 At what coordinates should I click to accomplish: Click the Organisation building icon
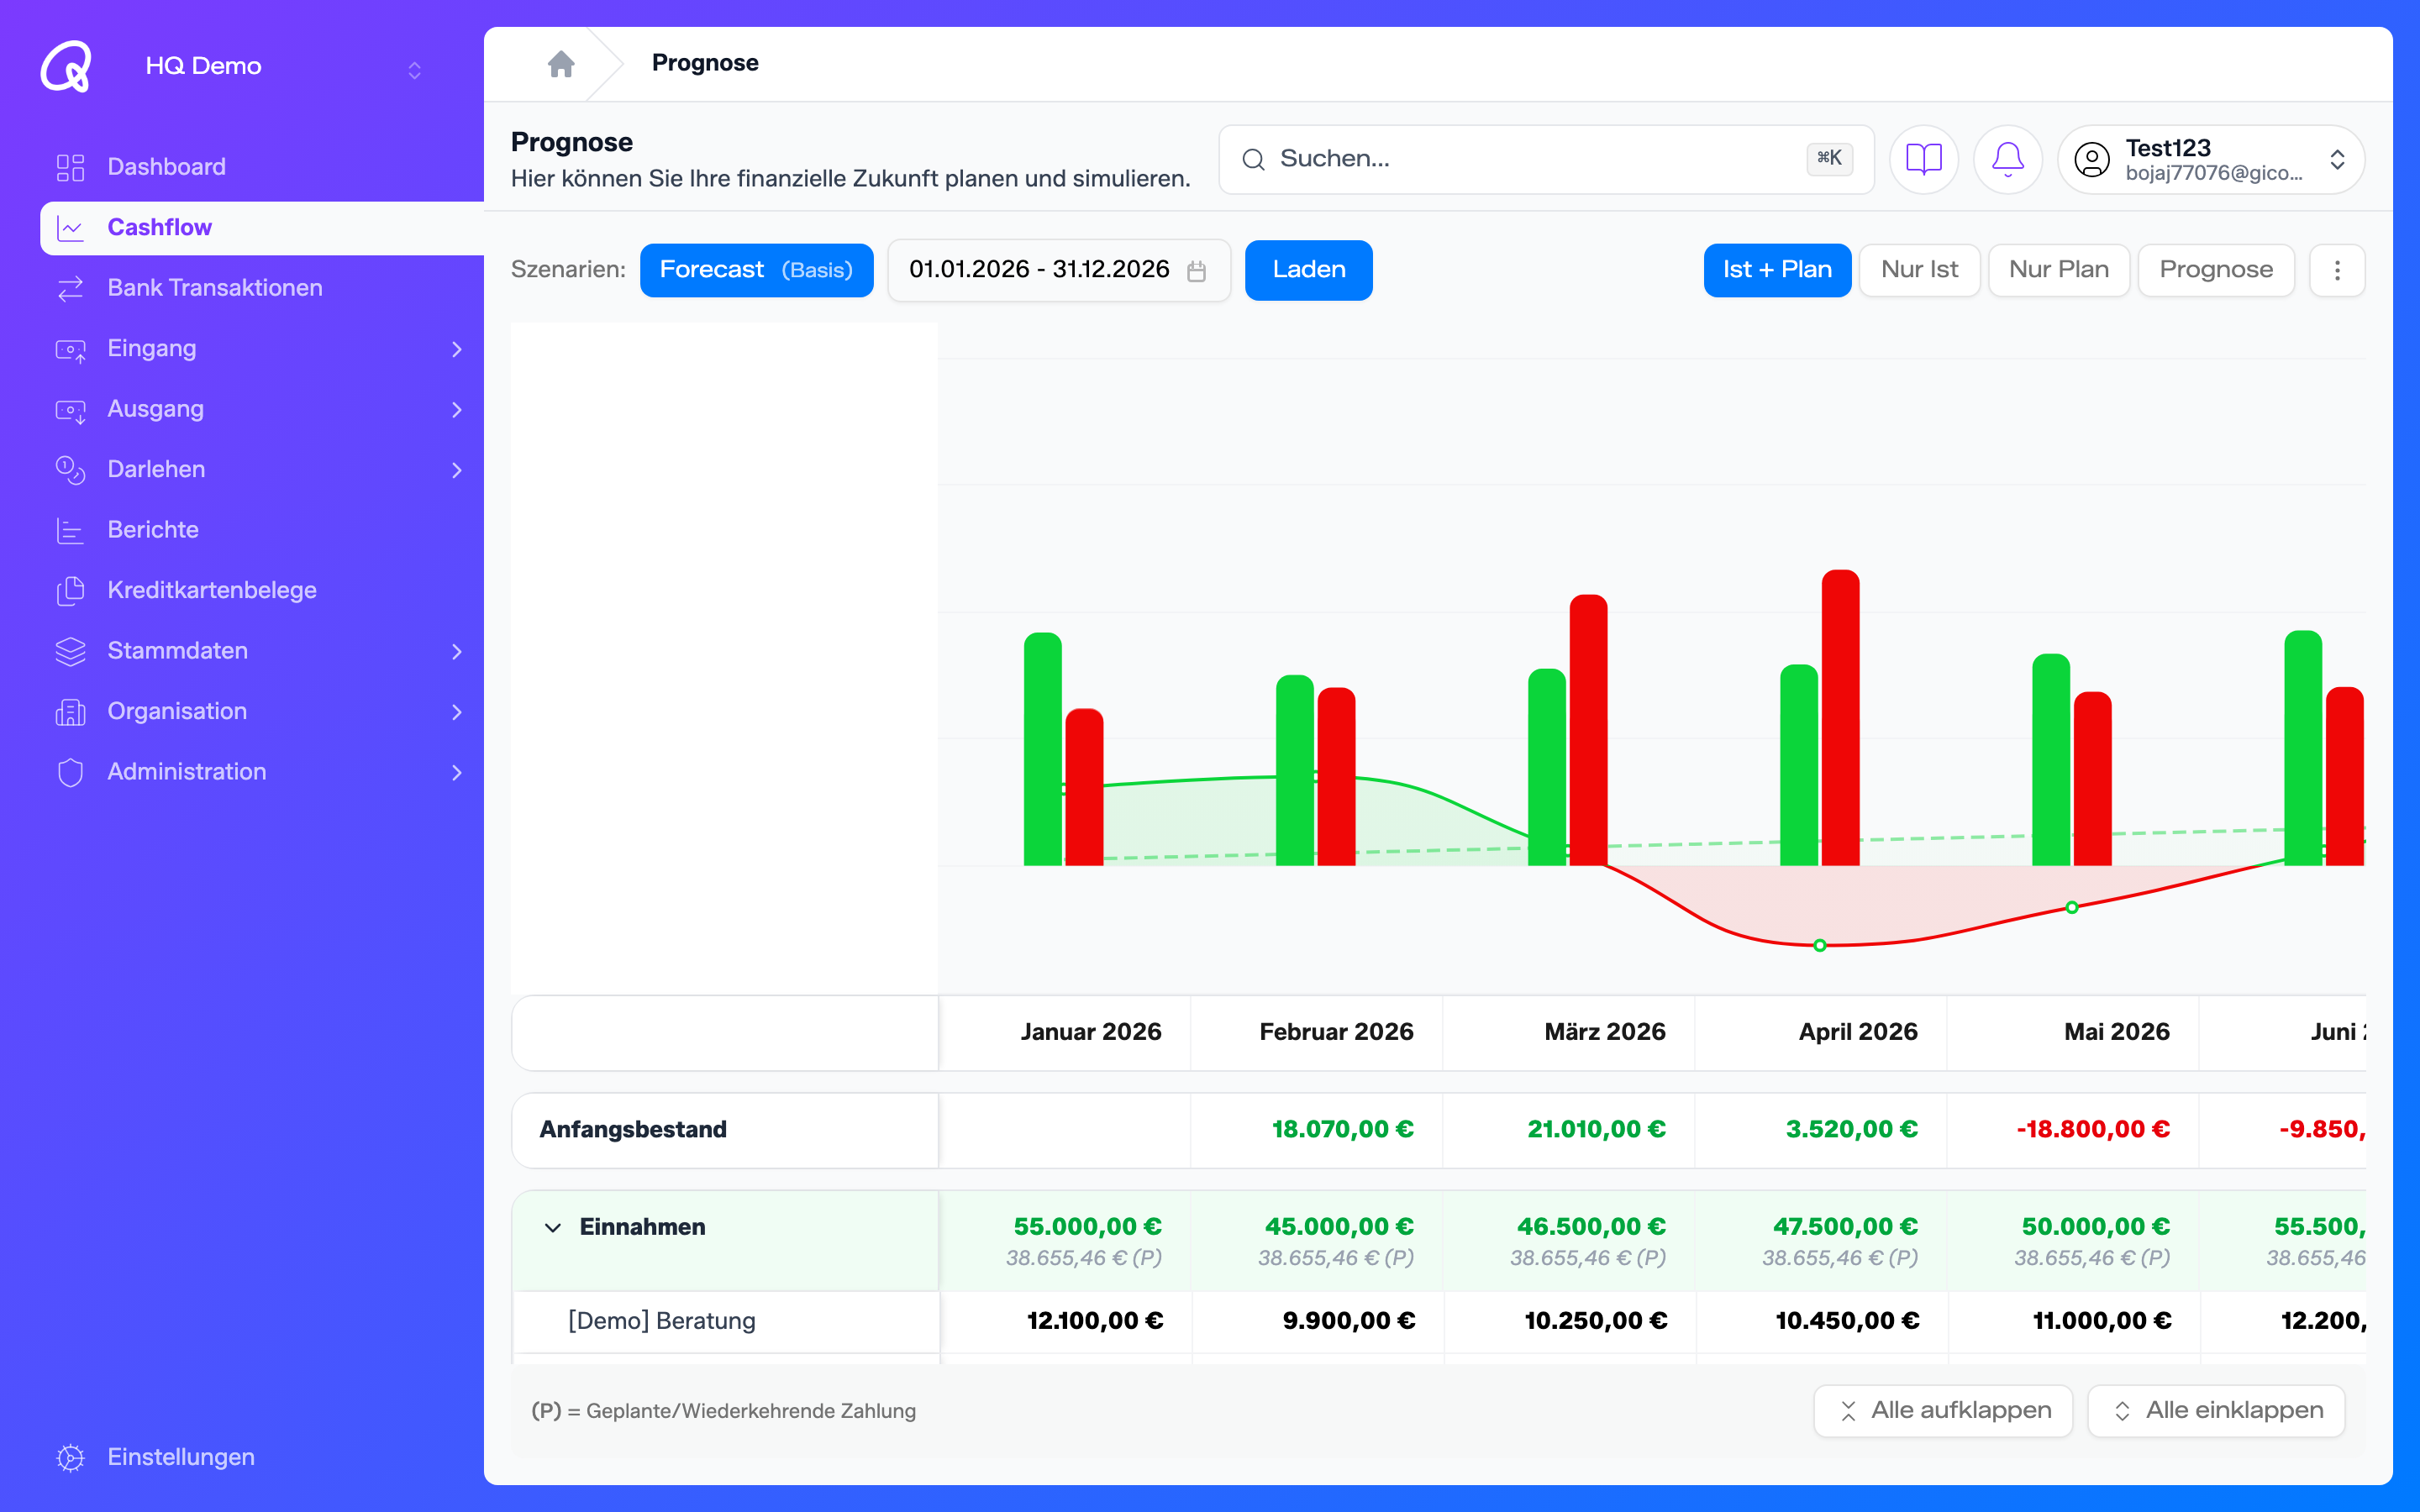[x=70, y=712]
